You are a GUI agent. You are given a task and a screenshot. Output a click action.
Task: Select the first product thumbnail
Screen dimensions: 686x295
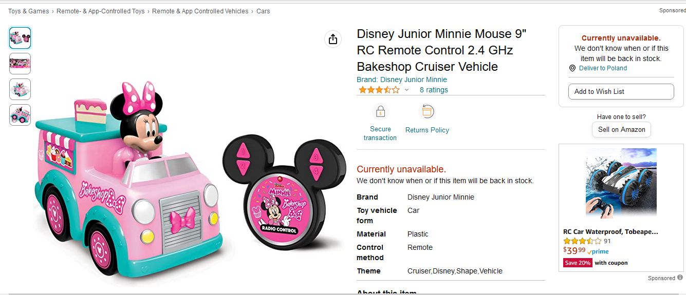pos(20,38)
